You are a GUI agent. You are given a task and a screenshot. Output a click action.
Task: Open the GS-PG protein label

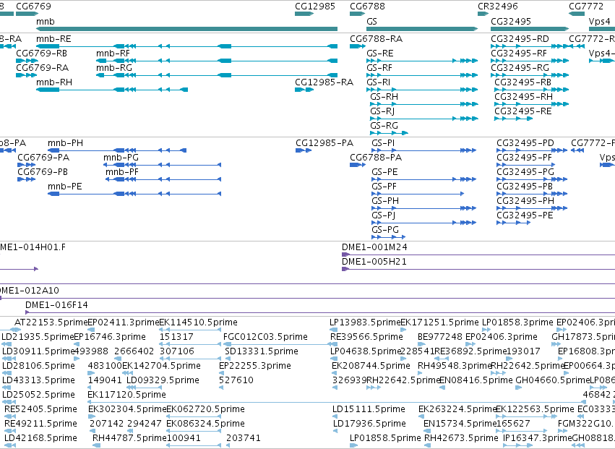(385, 231)
